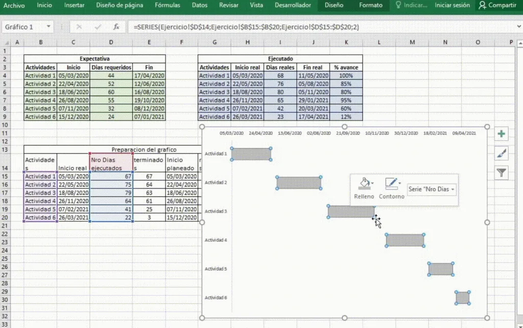This screenshot has height=328, width=523.
Task: Open the Relleno dropdown arrow
Action: [372, 183]
